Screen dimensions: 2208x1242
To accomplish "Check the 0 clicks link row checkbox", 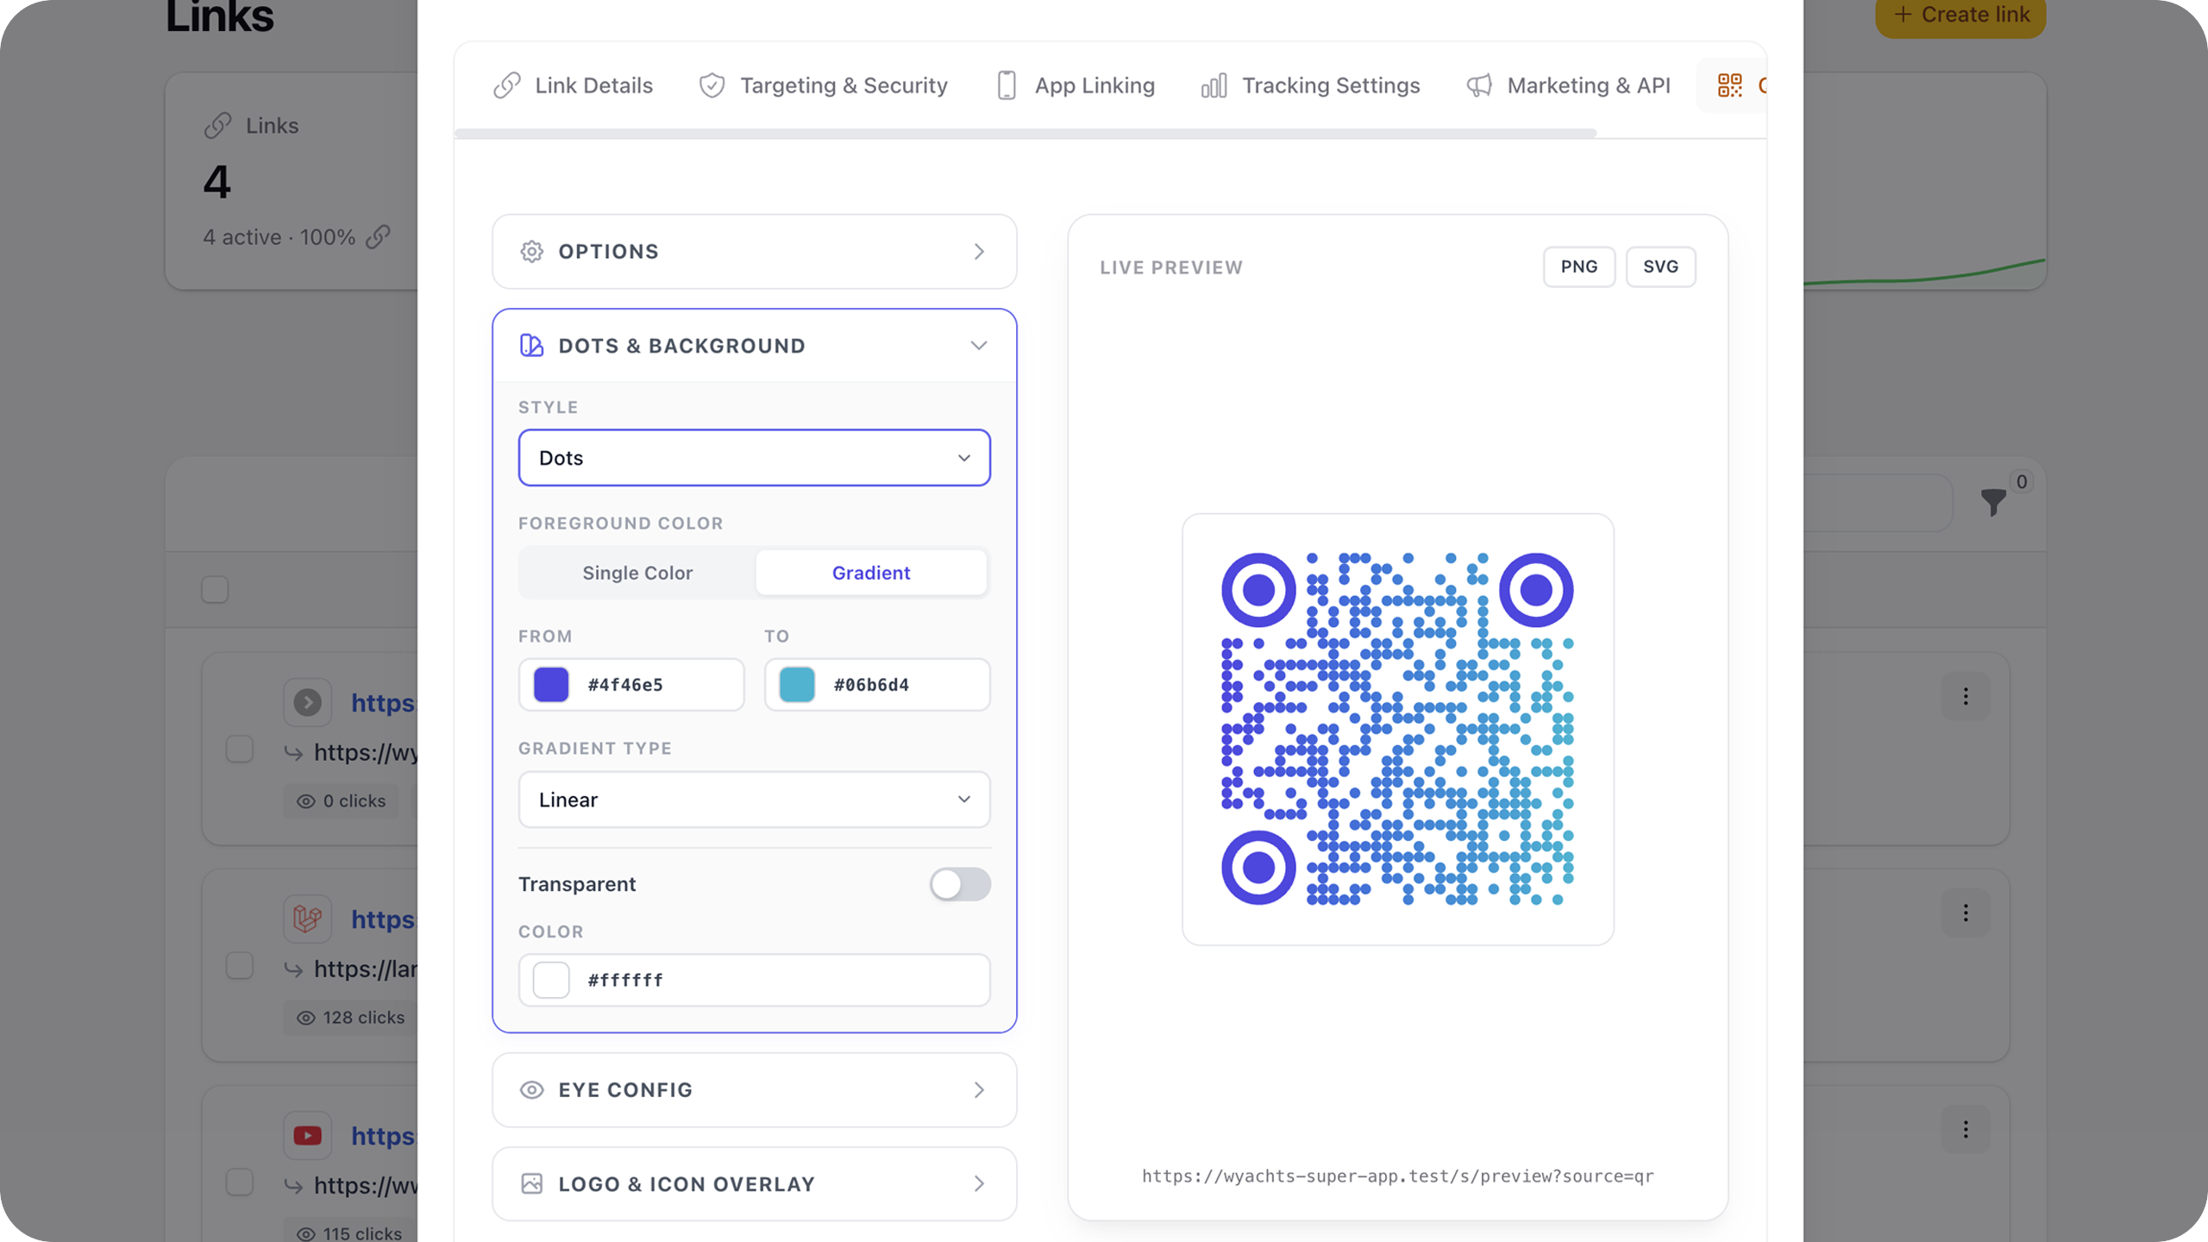I will click(240, 749).
